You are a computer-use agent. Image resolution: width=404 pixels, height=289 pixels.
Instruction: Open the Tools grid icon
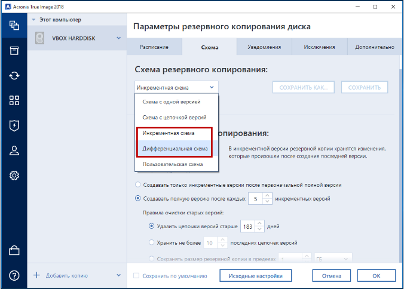[14, 100]
